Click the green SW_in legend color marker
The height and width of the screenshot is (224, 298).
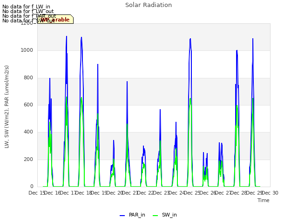tap(155, 216)
